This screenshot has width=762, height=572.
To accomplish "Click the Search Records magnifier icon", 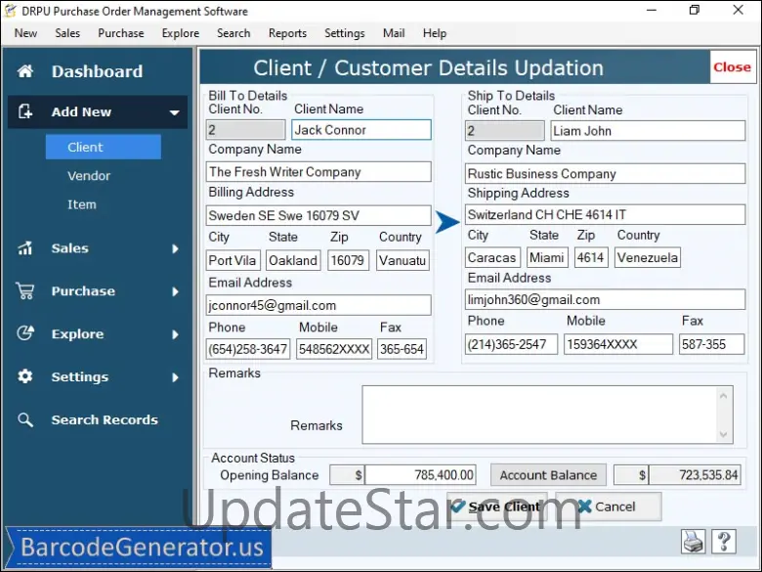I will [25, 420].
